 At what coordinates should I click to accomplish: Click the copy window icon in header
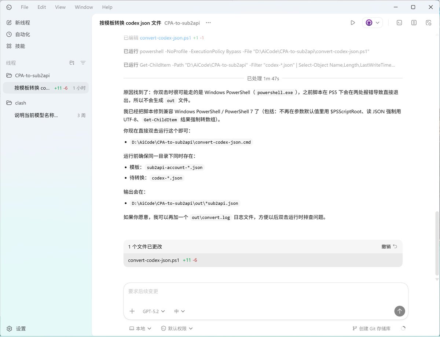(x=428, y=23)
